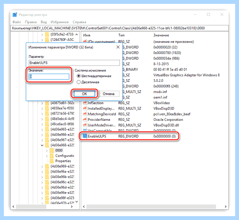Select the {4d36e96f-e325 tree key
Screen dimensions: 239x220
pos(62,198)
